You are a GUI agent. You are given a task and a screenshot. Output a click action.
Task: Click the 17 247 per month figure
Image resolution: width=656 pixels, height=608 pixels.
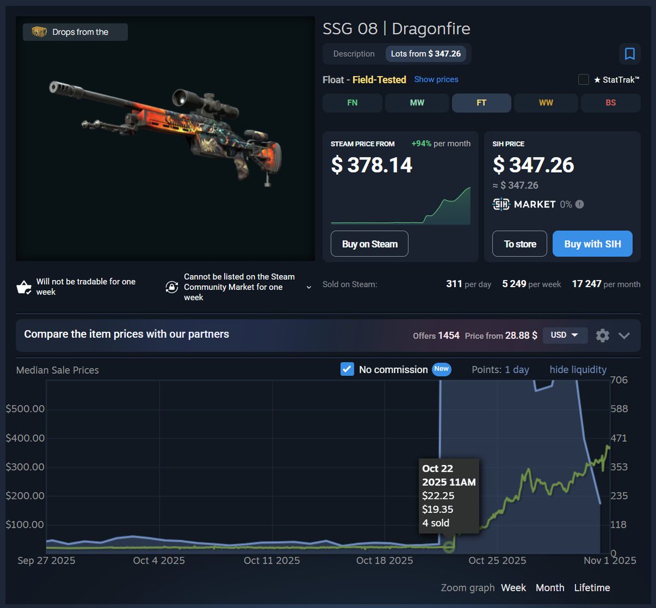coord(606,284)
